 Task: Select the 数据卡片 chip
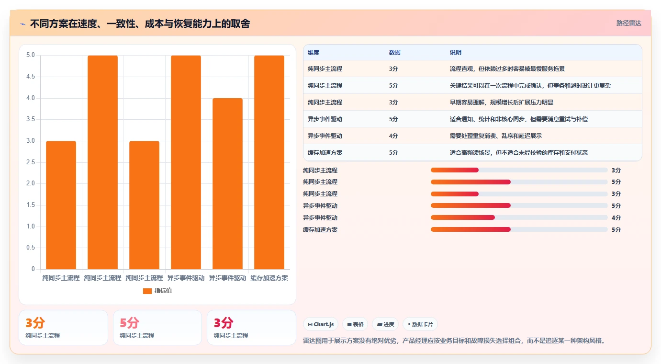[420, 324]
